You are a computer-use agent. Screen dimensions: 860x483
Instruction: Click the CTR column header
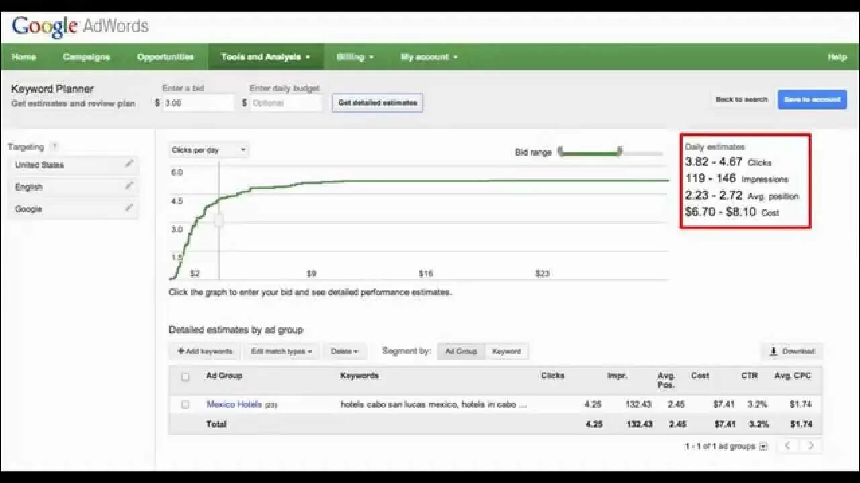point(749,376)
